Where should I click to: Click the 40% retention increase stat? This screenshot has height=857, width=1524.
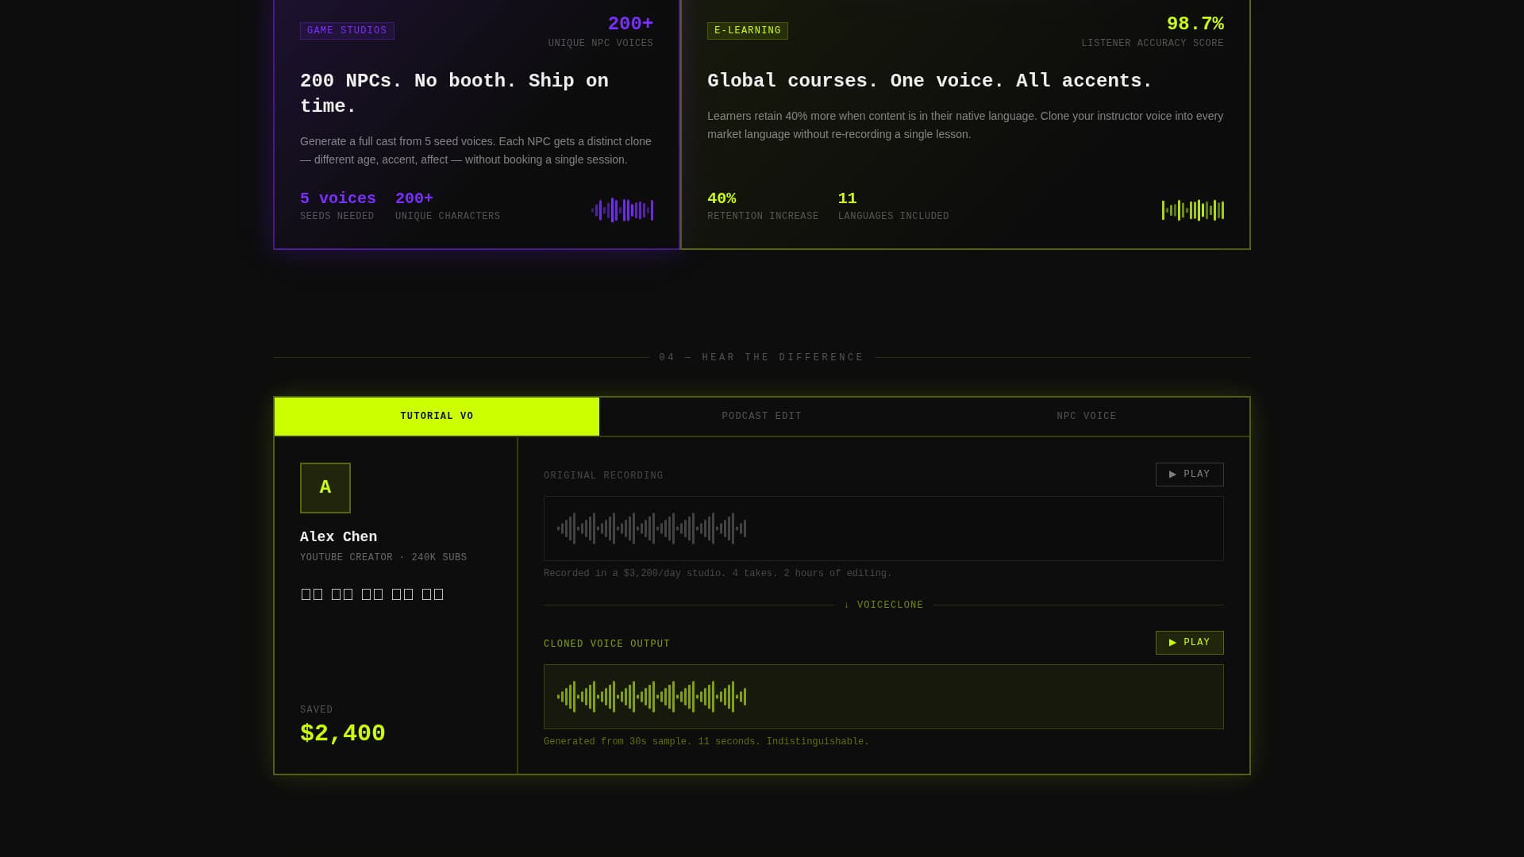tap(763, 206)
